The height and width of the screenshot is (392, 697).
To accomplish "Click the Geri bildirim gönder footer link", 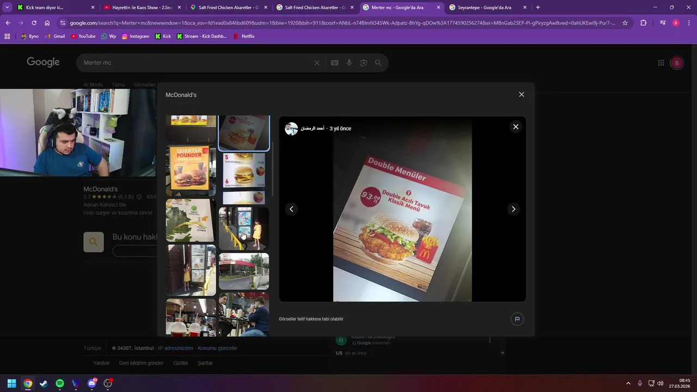I will click(141, 363).
